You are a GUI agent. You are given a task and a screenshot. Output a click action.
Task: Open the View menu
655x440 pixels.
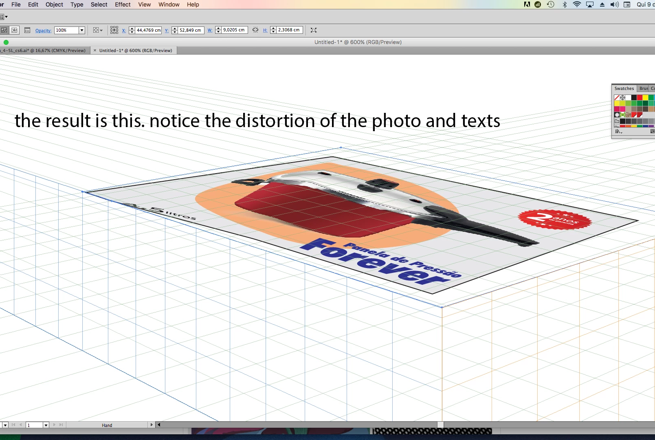(x=144, y=4)
